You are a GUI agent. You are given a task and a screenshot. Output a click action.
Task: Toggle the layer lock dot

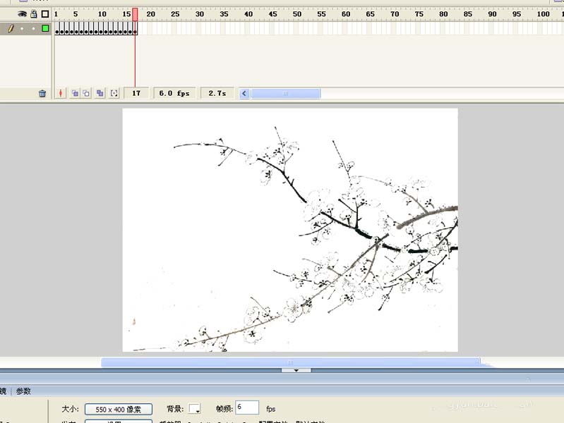coord(33,28)
